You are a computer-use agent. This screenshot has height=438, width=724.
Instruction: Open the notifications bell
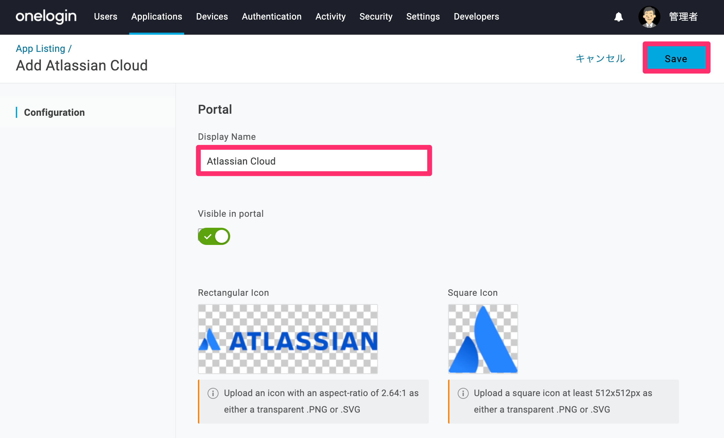619,17
